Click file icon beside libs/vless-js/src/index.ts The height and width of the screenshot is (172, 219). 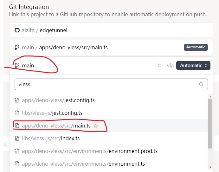17,138
